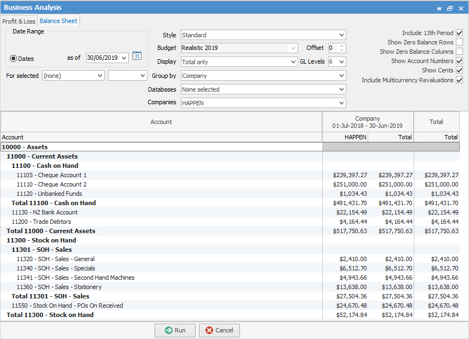Select the Dates radio button
469x339 pixels.
coord(14,58)
